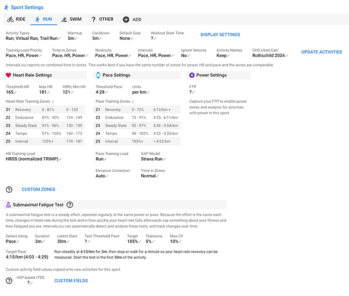Edit Heart Rate Training Zones pencil
Viewport: 349px width, 296px height.
(x=53, y=101)
